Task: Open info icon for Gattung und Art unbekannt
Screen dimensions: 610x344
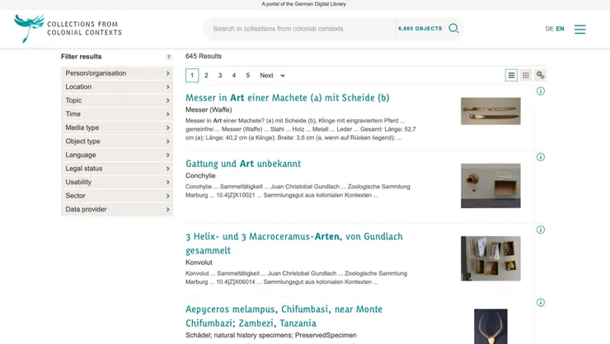Action: (x=541, y=157)
